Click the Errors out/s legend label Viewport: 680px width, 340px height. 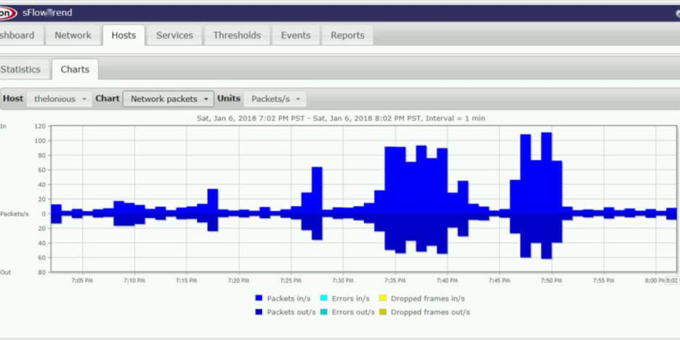click(353, 312)
